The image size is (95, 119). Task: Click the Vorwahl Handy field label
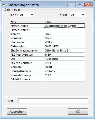[27, 75]
